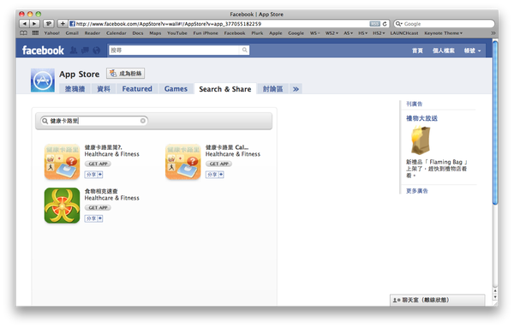Viewport: 514px width, 328px height.
Task: Expand the Keynote Theme bookmarks folder
Action: 443,33
